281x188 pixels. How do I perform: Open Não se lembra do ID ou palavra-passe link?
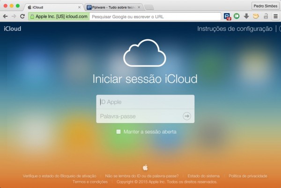142,176
